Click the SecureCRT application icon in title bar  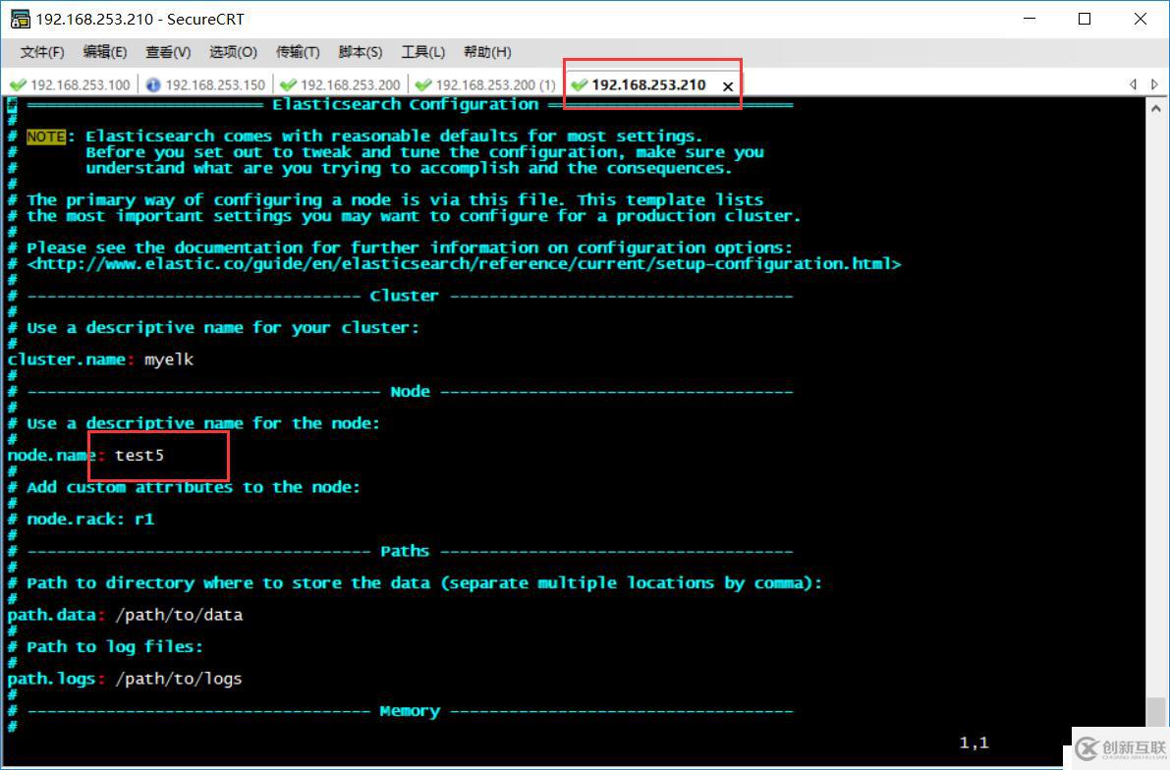tap(20, 19)
